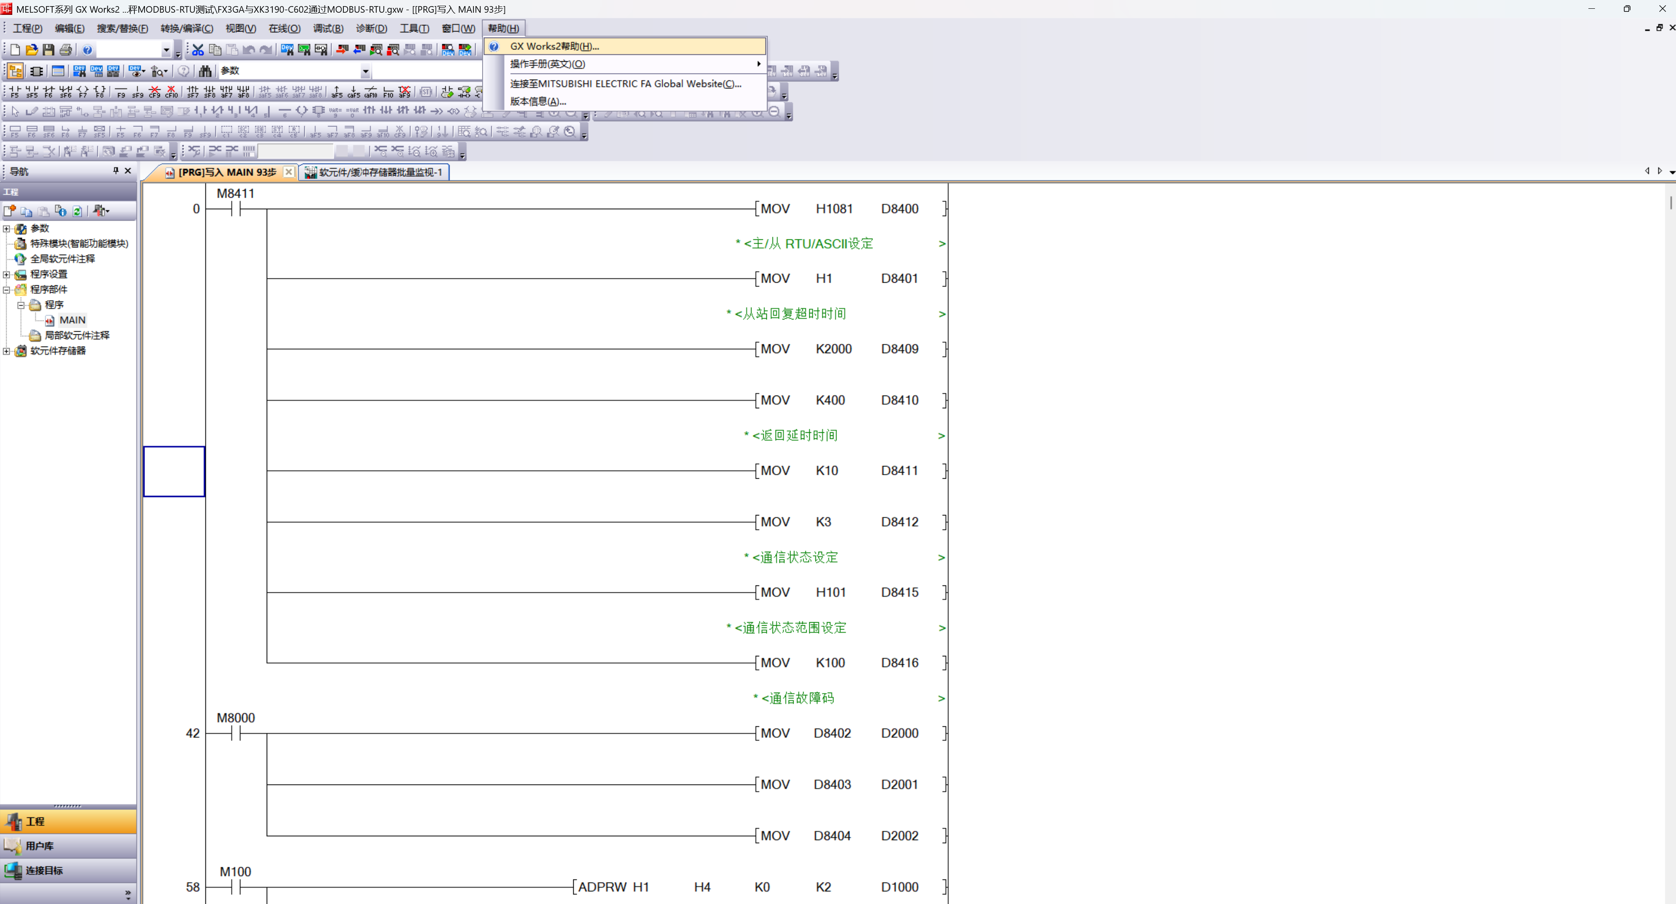Select GX Works2帮助 menu entry
Viewport: 1676px width, 904px height.
point(554,46)
